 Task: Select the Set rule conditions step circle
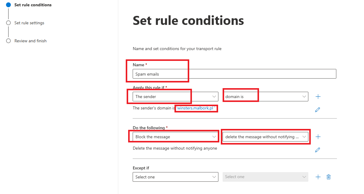tap(8, 5)
